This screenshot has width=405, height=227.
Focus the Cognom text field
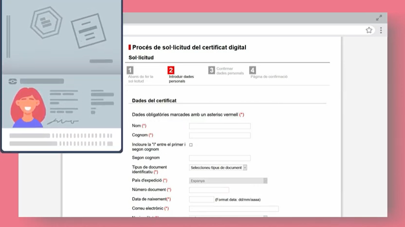(x=220, y=136)
